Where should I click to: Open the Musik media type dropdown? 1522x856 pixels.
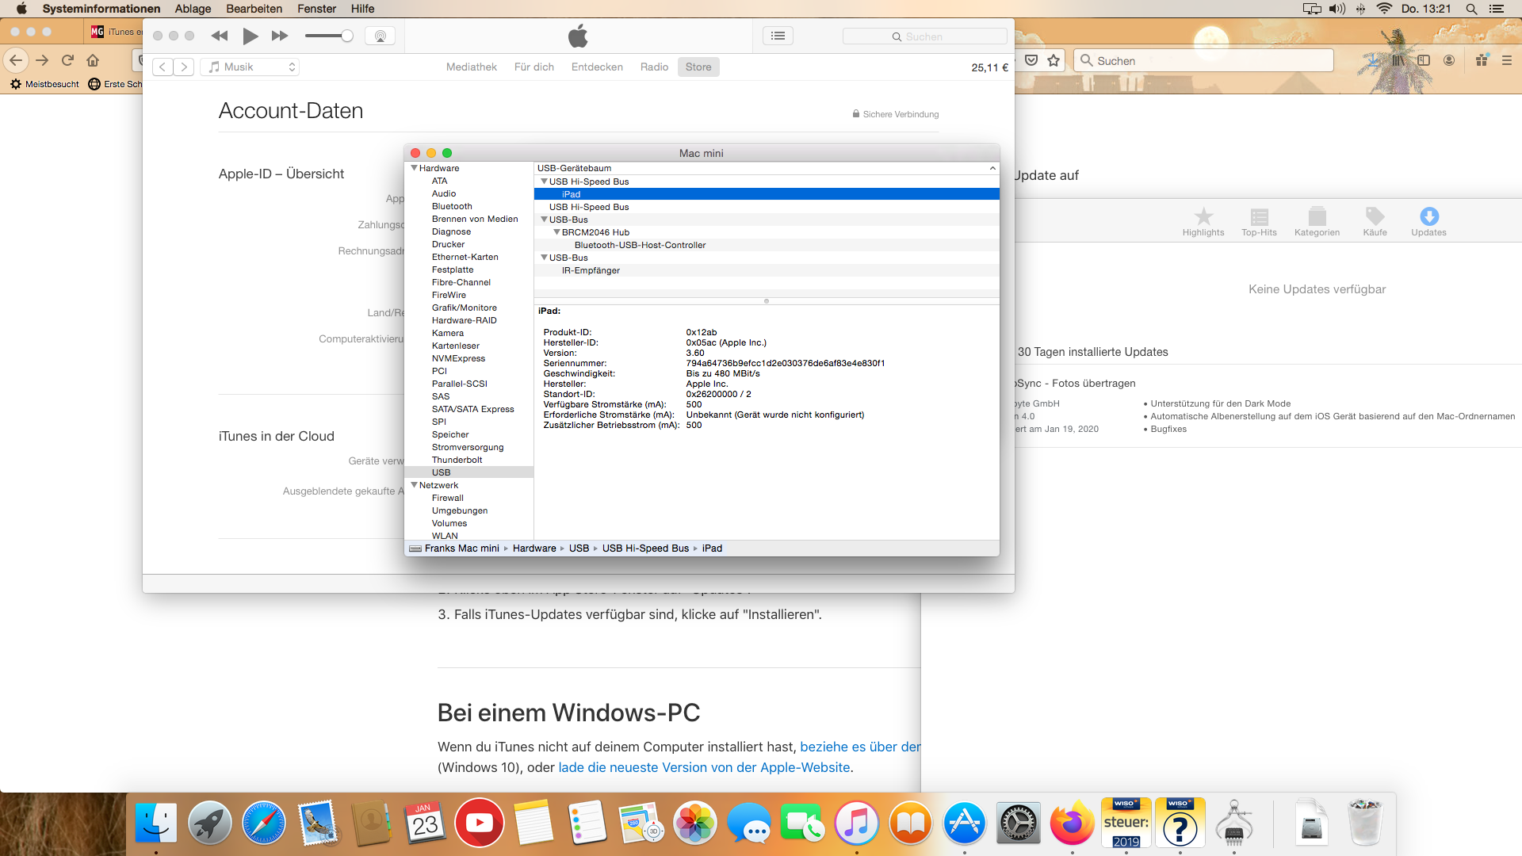pos(250,67)
